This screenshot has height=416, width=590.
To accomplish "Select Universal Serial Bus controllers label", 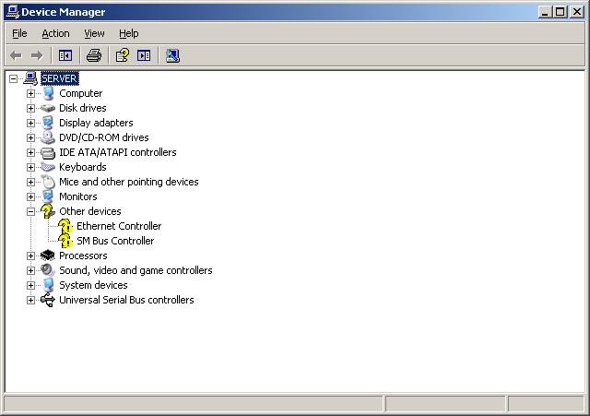I will pos(126,300).
